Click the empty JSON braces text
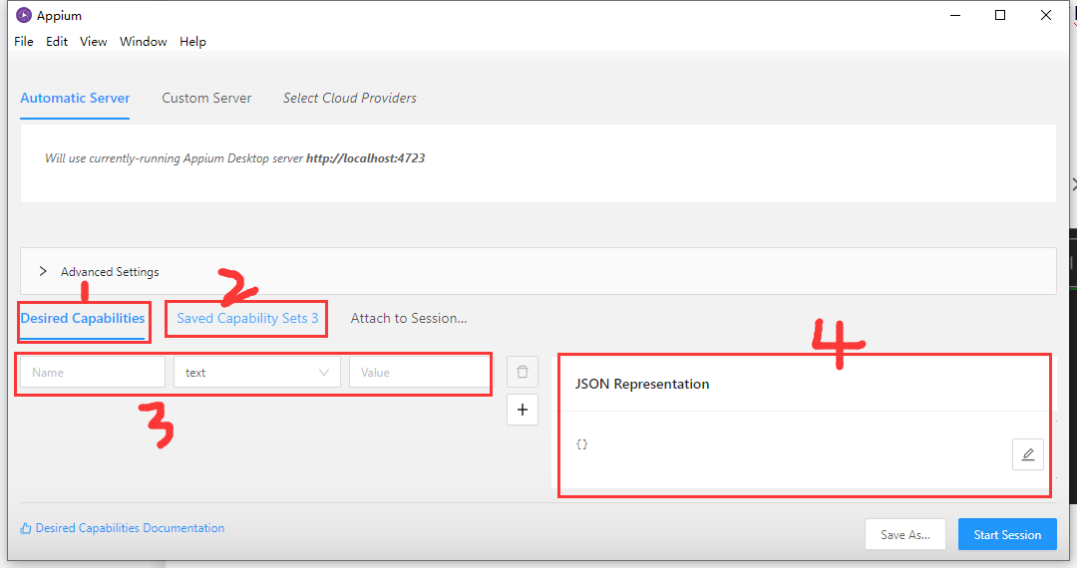The height and width of the screenshot is (568, 1077). point(581,443)
